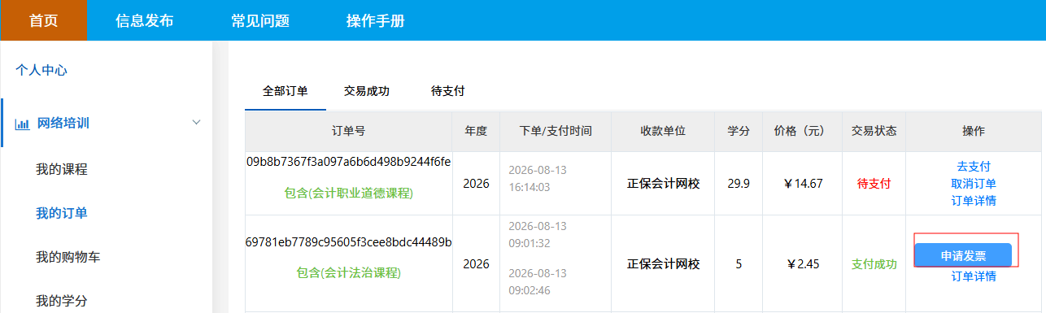Click the 下单/支付时间 column header
The height and width of the screenshot is (313, 1046).
coord(556,131)
